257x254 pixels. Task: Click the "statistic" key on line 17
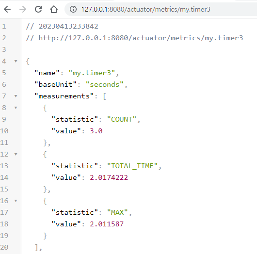pos(75,212)
